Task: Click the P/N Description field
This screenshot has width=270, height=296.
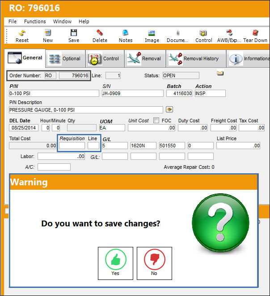Action: click(86, 110)
